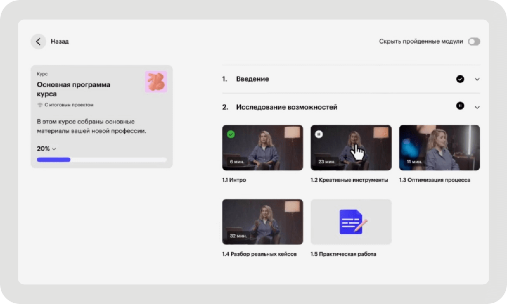Click the Скрыть пройденные модули label
This screenshot has height=304, width=507.
(x=421, y=41)
